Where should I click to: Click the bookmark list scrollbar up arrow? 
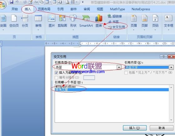click(x=171, y=88)
